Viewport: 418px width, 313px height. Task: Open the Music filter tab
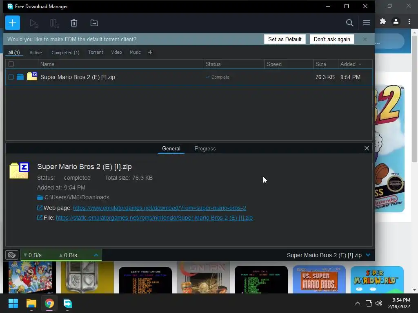pyautogui.click(x=135, y=52)
